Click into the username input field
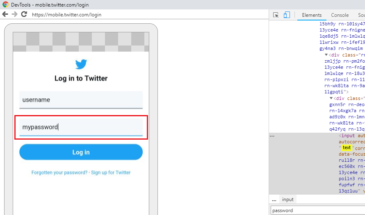 81,100
